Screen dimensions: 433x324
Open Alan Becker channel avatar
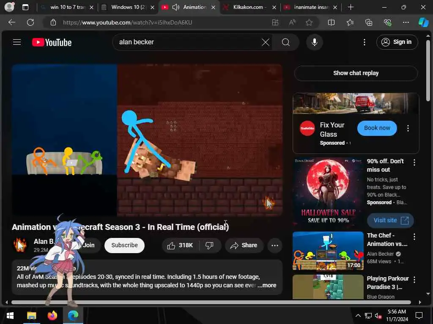20,245
